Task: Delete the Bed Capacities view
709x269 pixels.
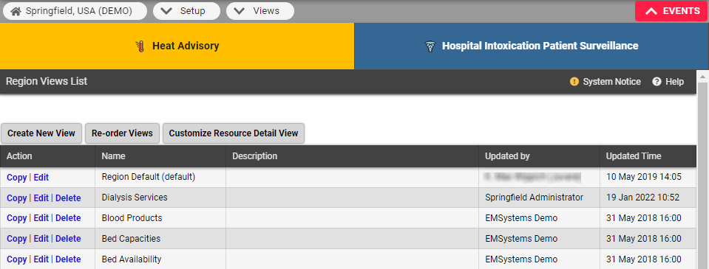Action: coord(68,238)
